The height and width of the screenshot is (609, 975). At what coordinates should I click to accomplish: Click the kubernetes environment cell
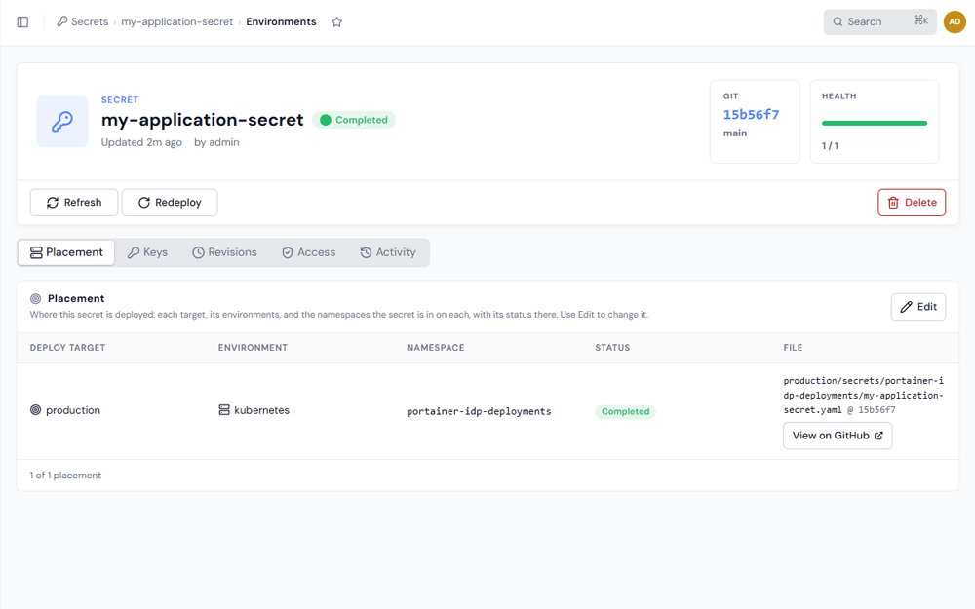click(261, 410)
